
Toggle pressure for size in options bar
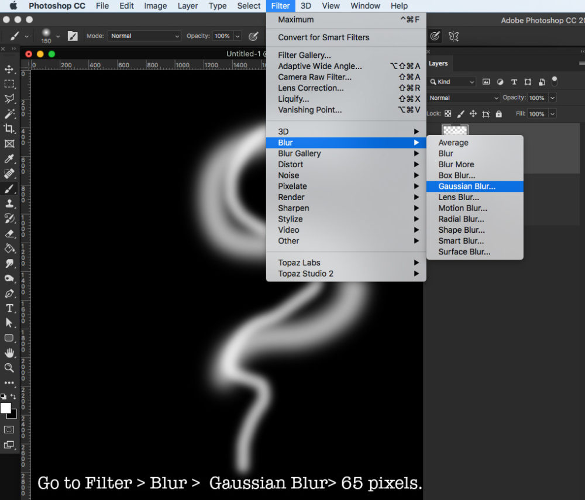pyautogui.click(x=435, y=36)
